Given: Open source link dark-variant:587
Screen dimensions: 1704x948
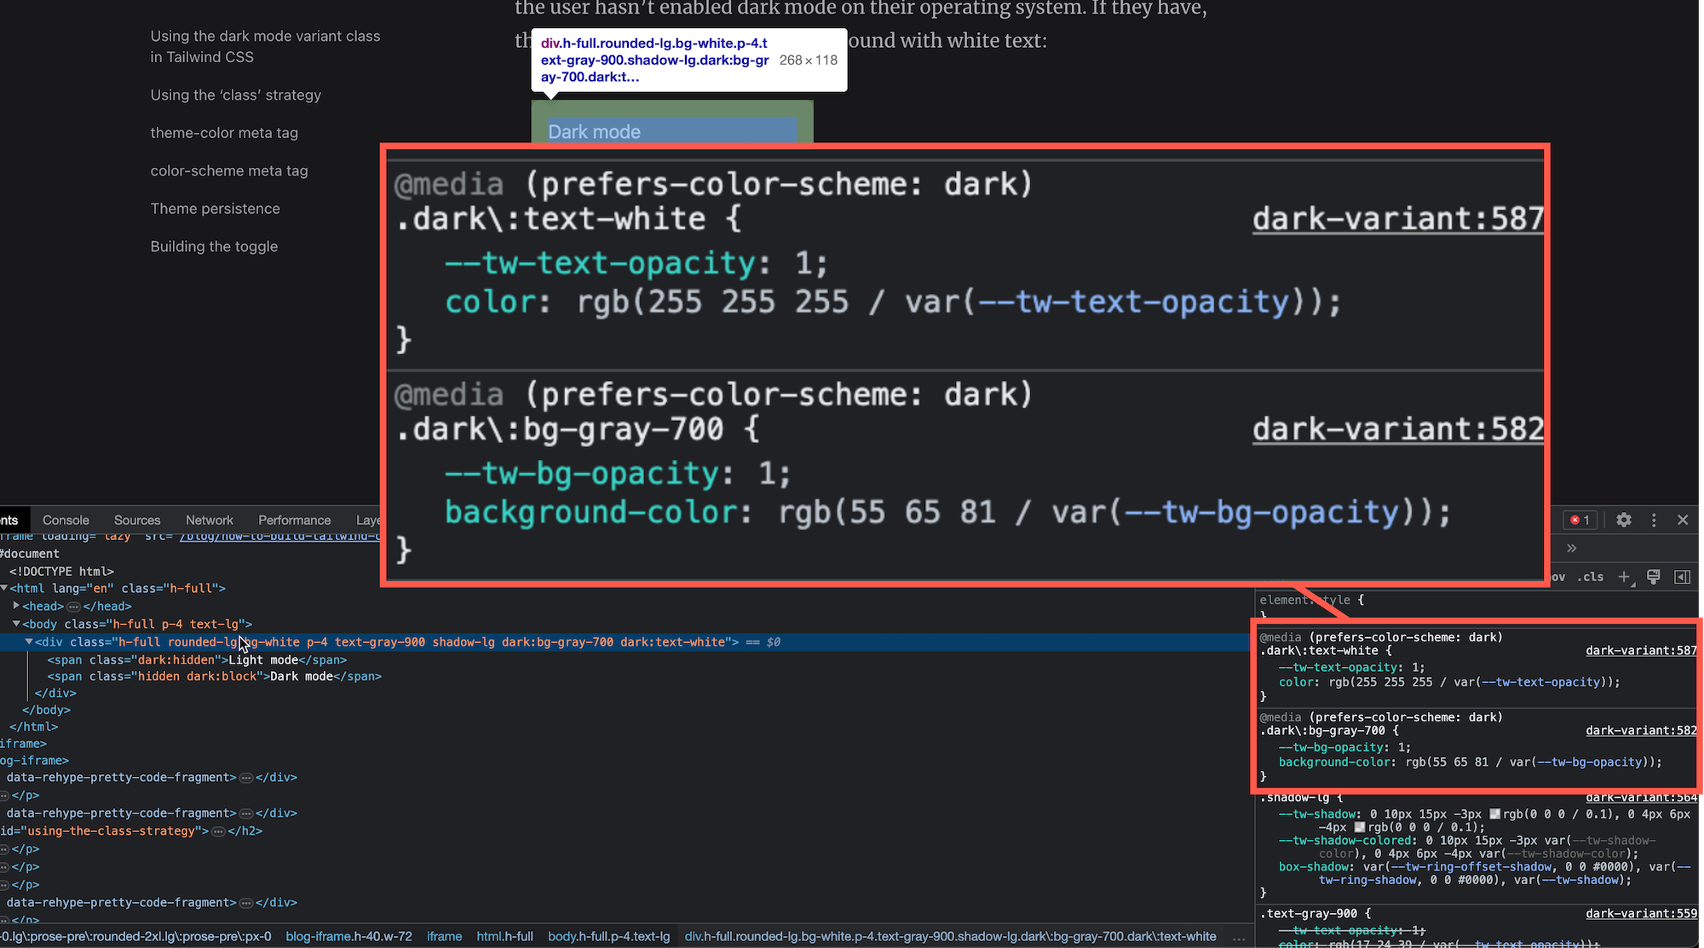Looking at the screenshot, I should tap(1641, 651).
